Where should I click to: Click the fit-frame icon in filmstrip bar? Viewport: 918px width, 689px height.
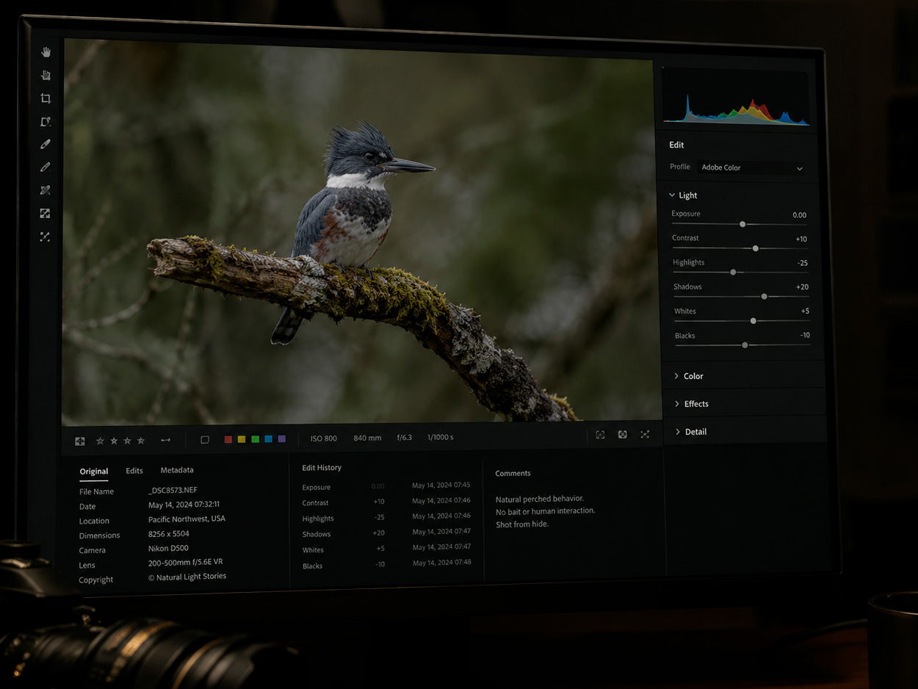(600, 435)
